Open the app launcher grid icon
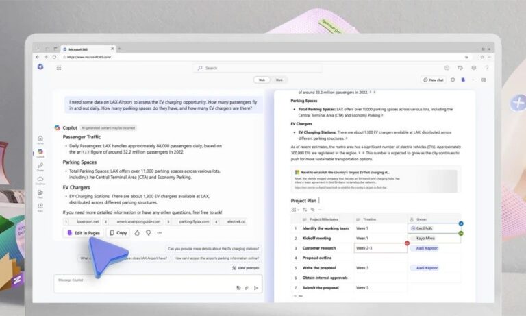This screenshot has width=526, height=316. 59,68
